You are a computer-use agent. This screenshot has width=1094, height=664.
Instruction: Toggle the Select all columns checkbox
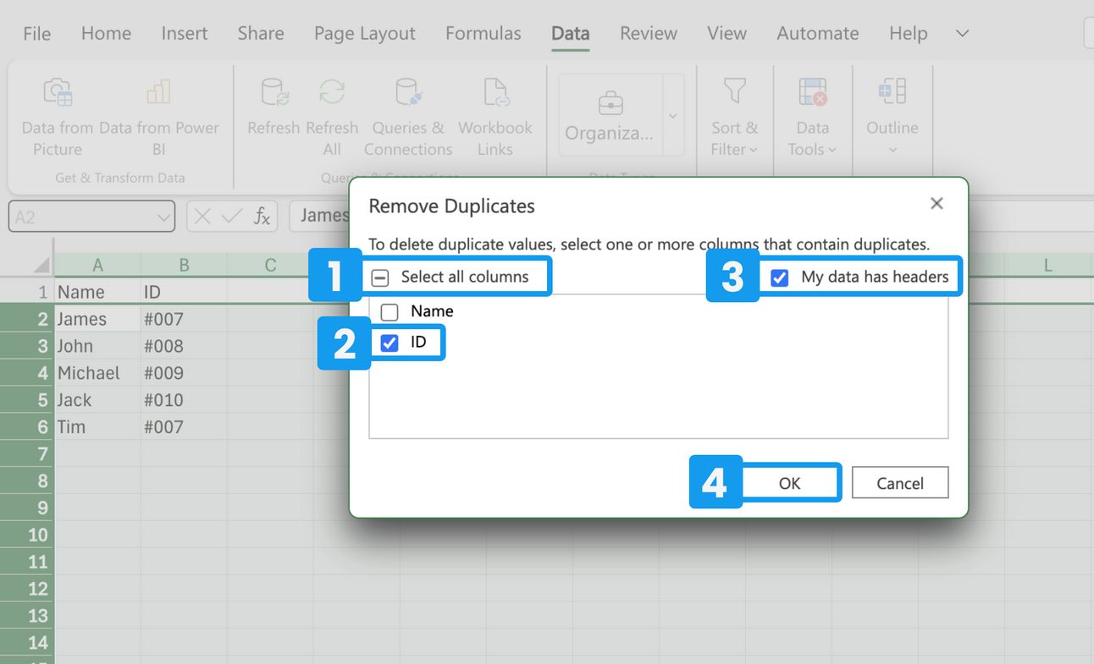[x=380, y=277]
